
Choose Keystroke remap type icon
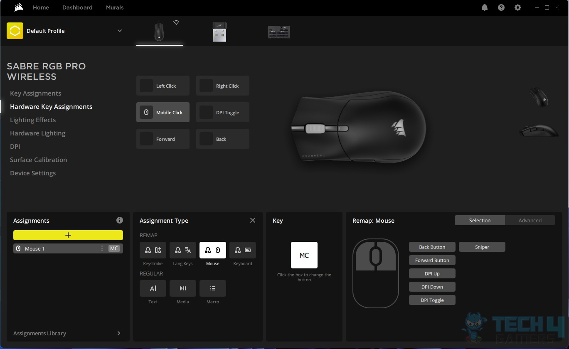tap(153, 250)
